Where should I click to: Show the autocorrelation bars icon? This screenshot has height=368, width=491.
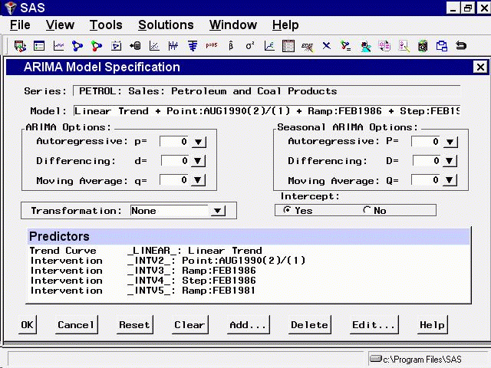tap(193, 46)
